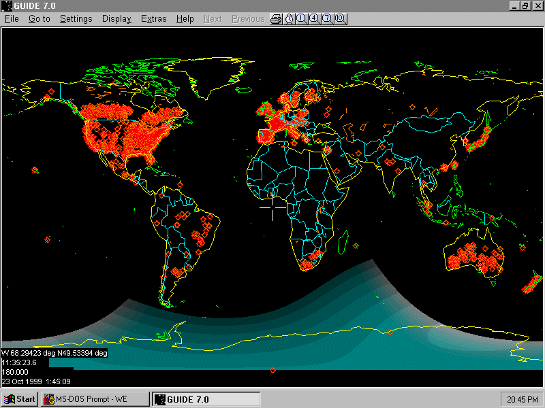Click the date and time readout

(x=36, y=381)
